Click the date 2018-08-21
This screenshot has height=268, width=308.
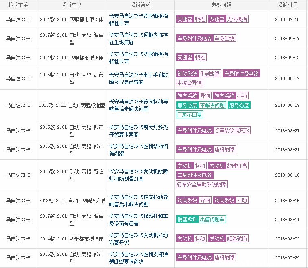point(287,150)
